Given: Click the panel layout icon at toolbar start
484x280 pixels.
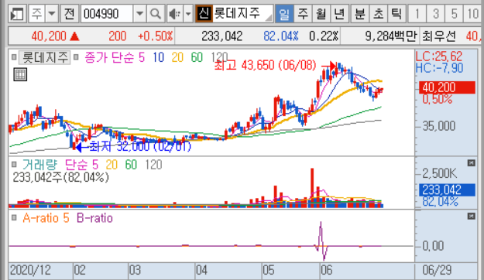Looking at the screenshot, I should click(17, 14).
